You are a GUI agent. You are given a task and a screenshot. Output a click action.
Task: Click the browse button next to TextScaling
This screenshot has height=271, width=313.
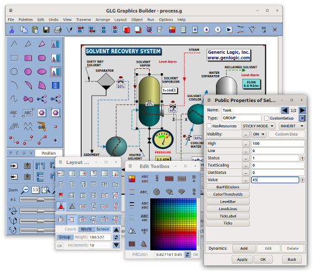tap(246, 165)
